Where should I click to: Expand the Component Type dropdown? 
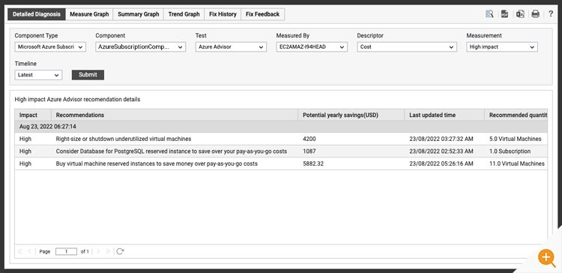coord(50,47)
